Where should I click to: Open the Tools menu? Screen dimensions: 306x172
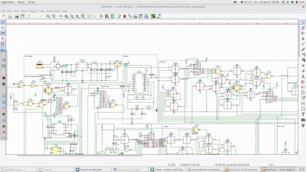click(x=42, y=11)
